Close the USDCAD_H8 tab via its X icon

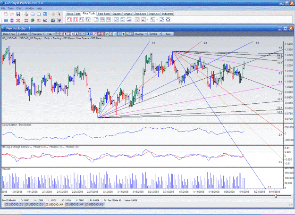47,205
